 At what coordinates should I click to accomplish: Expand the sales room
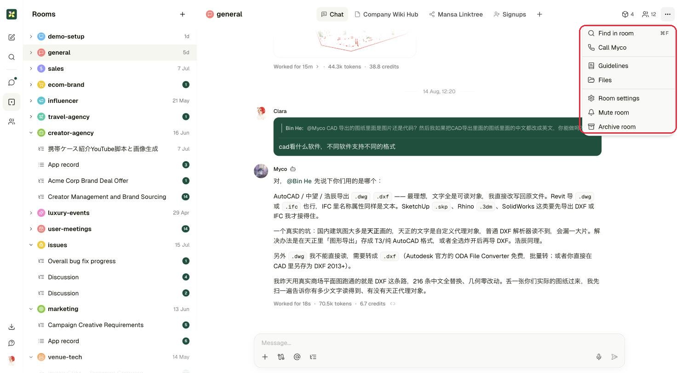[31, 68]
